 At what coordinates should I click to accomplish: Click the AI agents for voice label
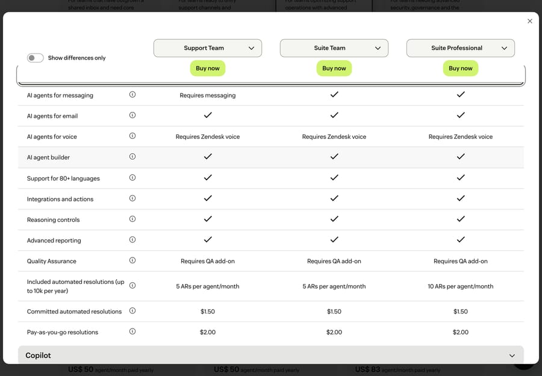[52, 137]
